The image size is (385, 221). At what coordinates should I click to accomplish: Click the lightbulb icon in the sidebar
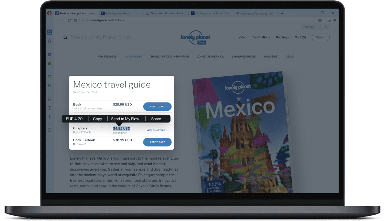coord(49,130)
